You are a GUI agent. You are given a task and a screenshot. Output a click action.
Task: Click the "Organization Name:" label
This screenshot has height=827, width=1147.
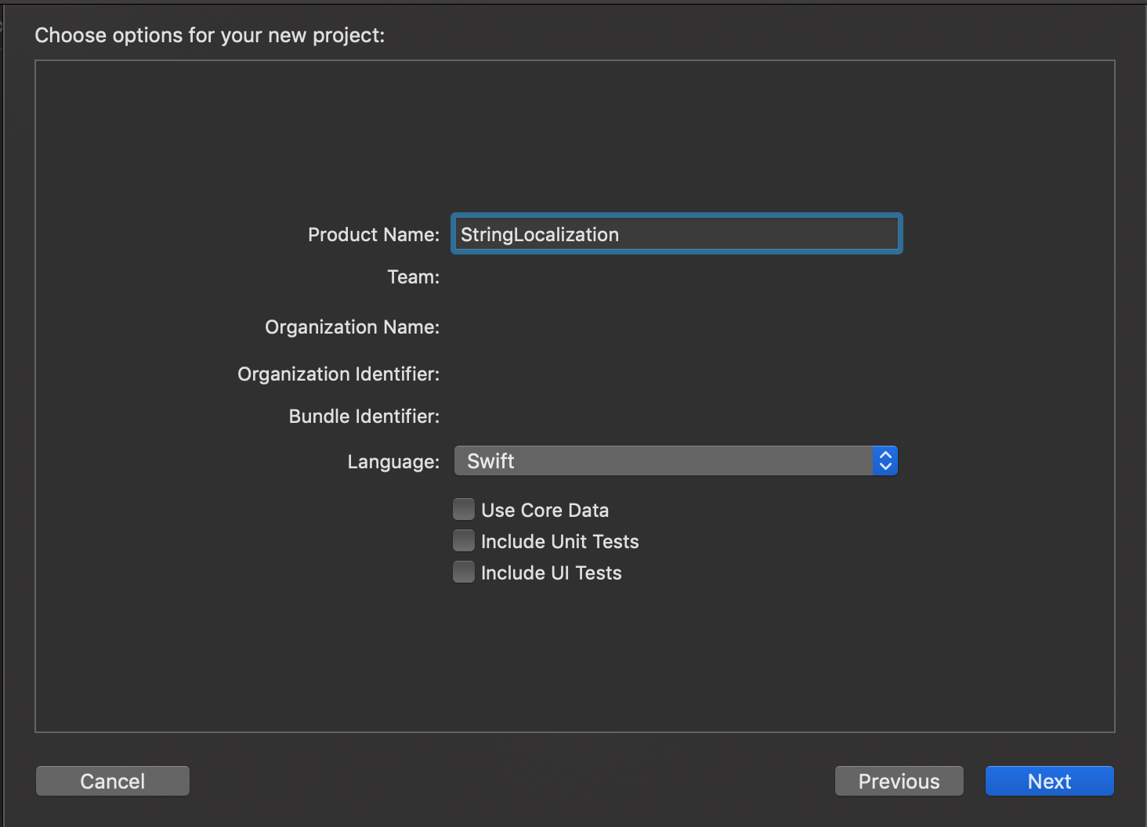352,327
